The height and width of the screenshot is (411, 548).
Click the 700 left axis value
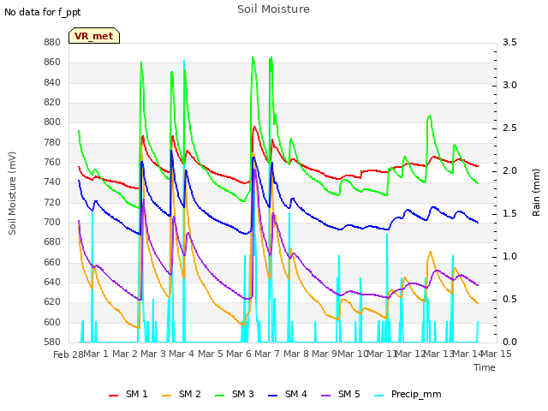coord(52,223)
